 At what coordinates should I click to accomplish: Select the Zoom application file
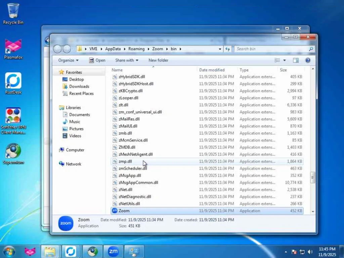207,211
